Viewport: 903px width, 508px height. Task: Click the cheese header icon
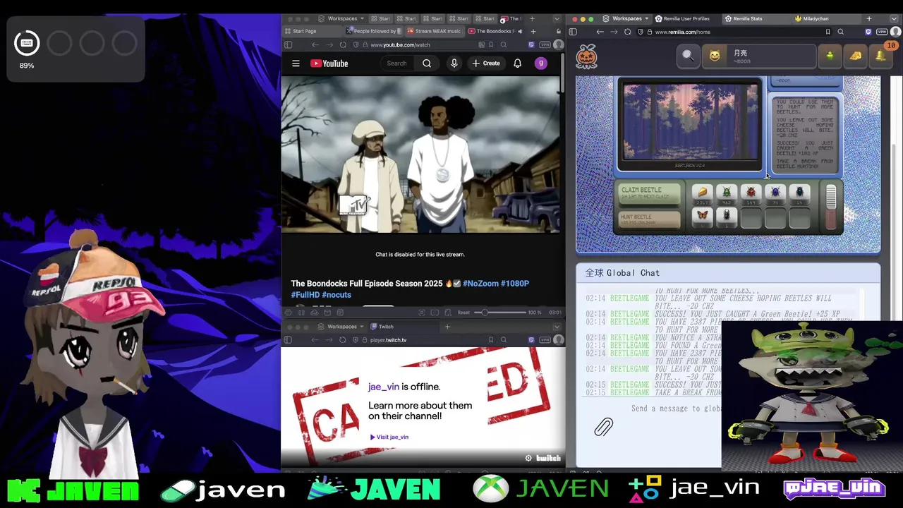tap(855, 56)
